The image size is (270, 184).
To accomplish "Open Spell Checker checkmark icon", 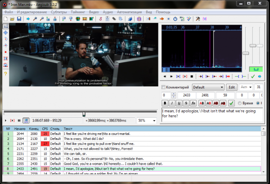I will pyautogui.click(x=189, y=19).
